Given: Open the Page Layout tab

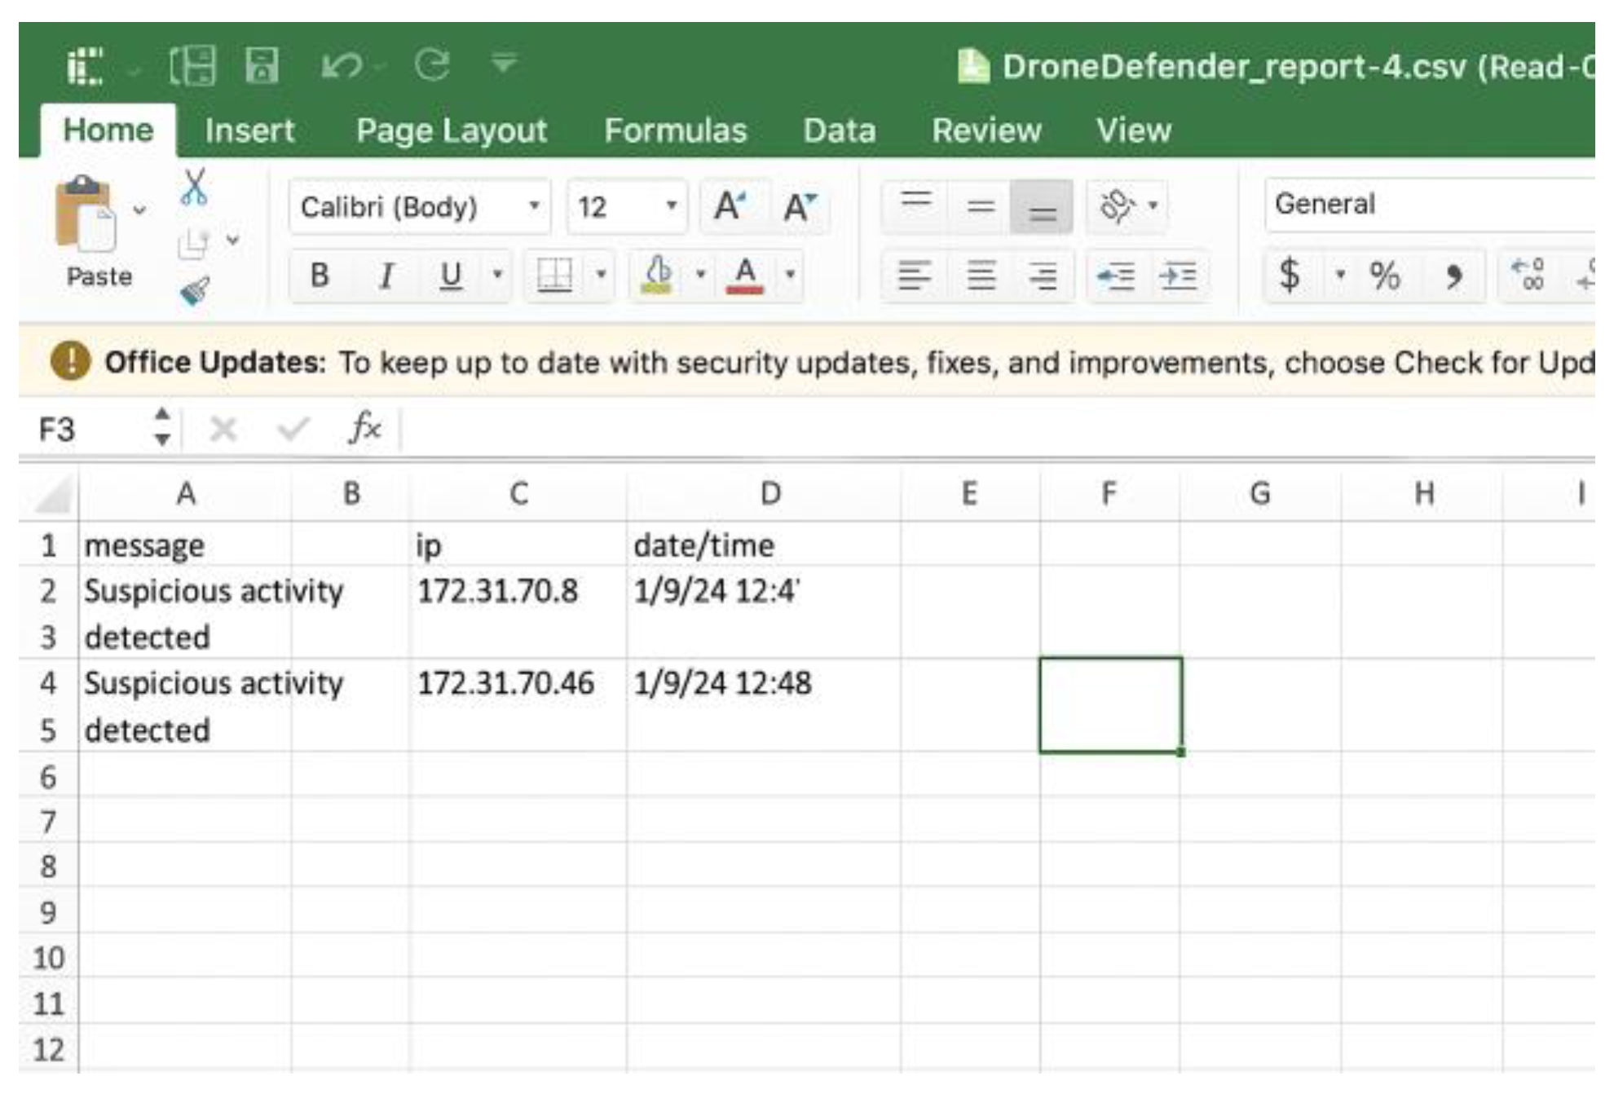Looking at the screenshot, I should coord(452,130).
